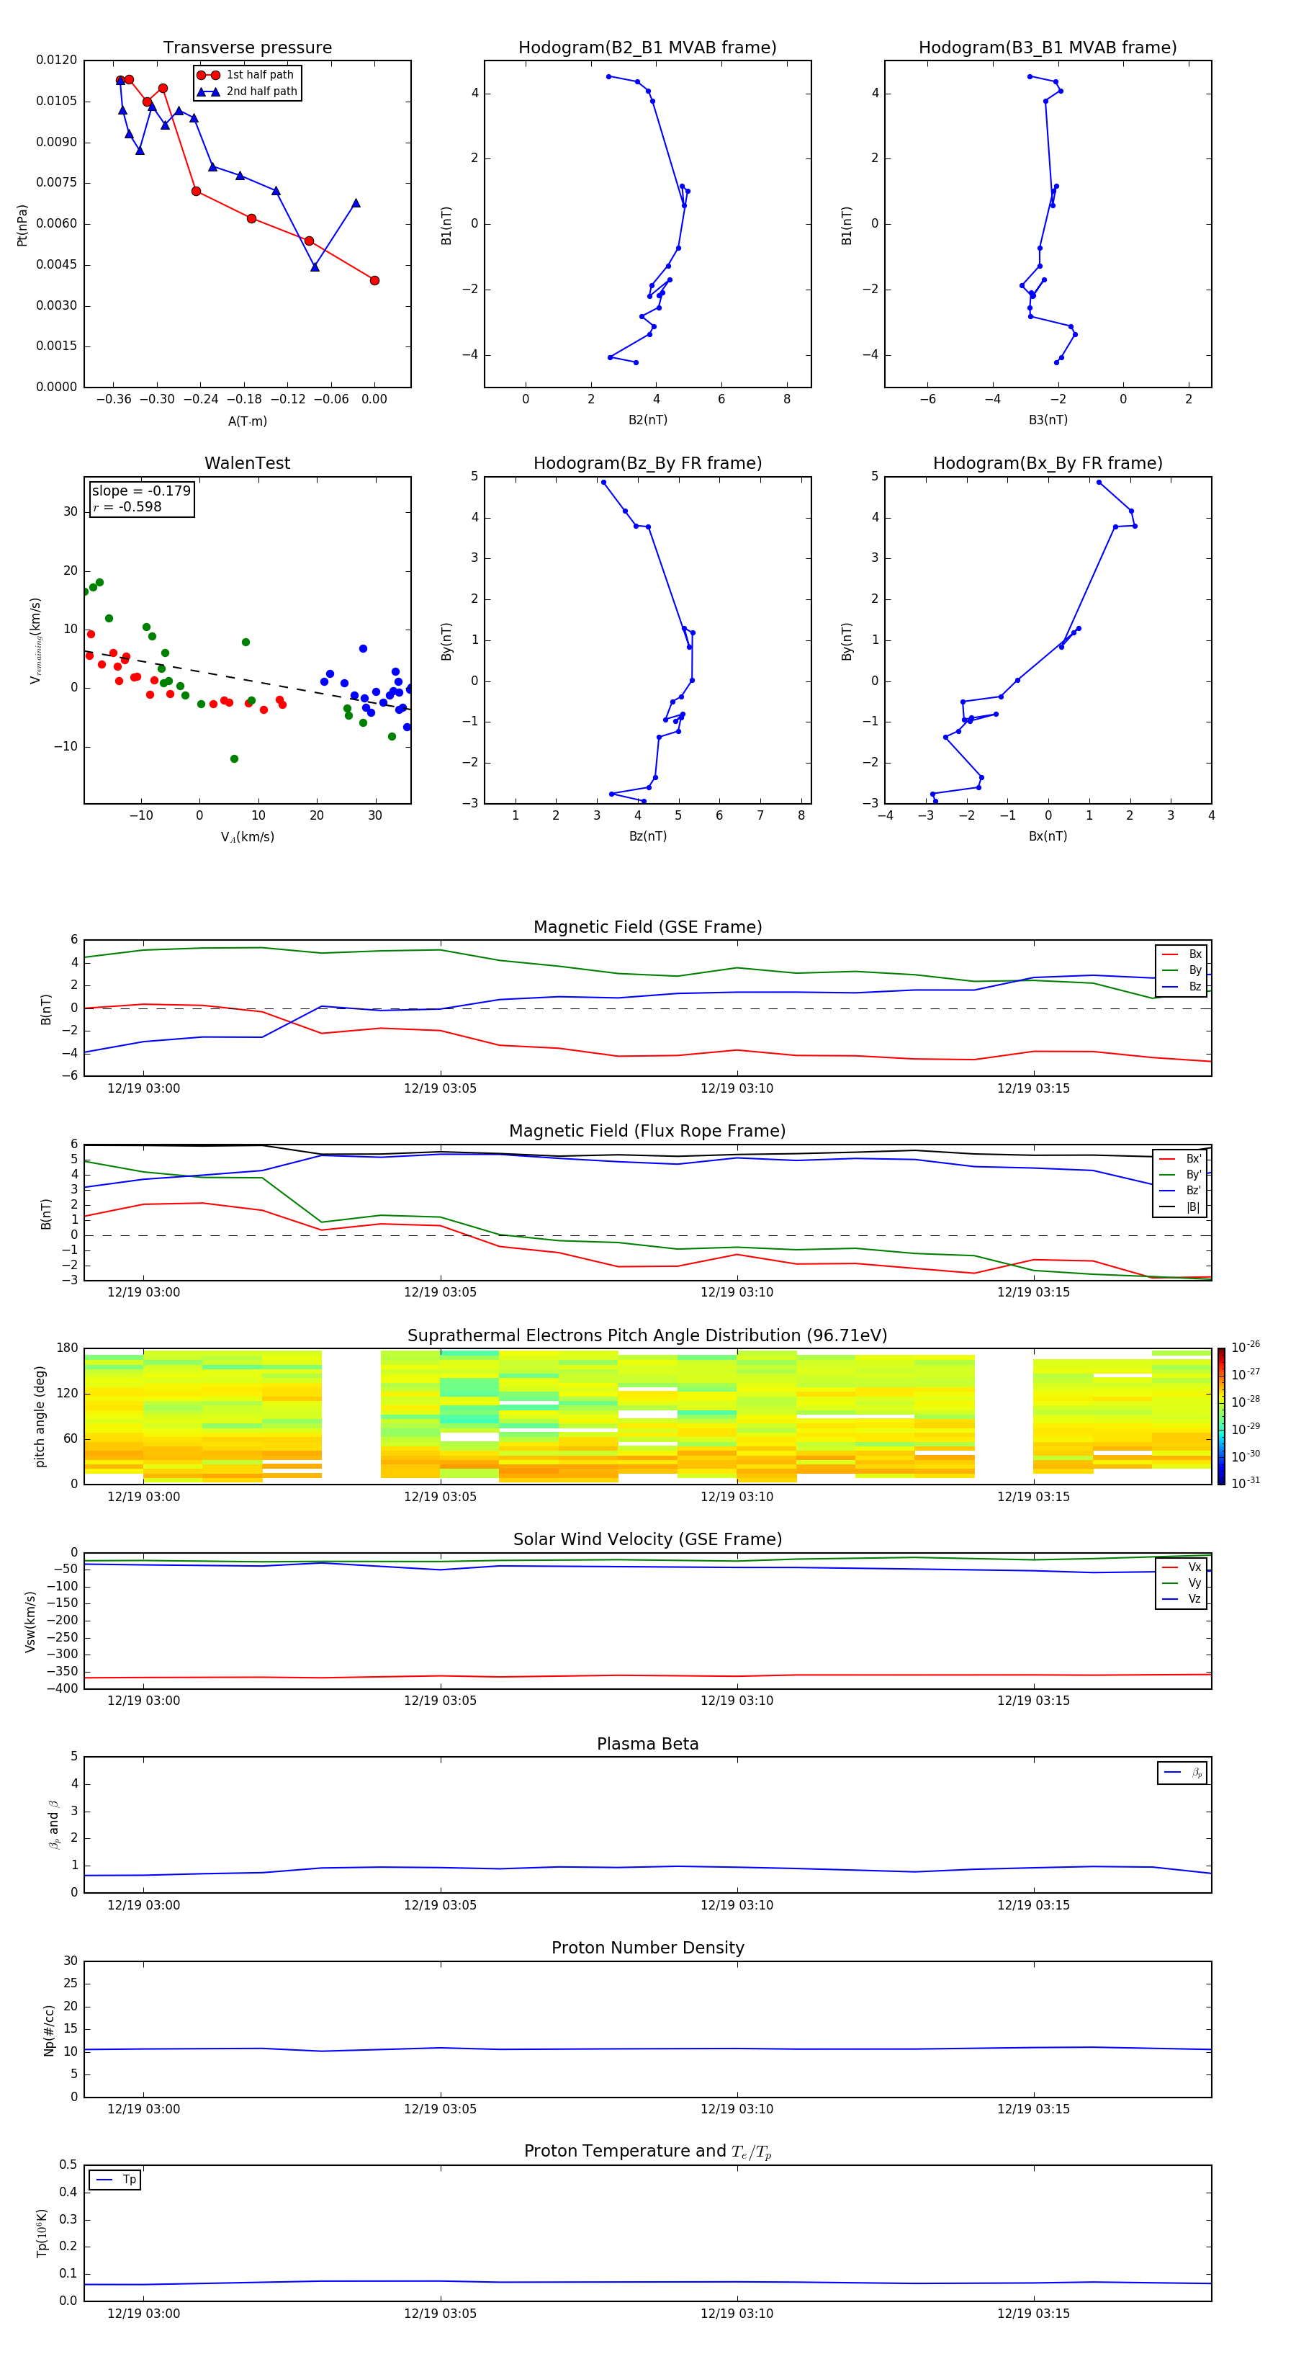Click the red Vx line in solar wind plot

tap(647, 1675)
